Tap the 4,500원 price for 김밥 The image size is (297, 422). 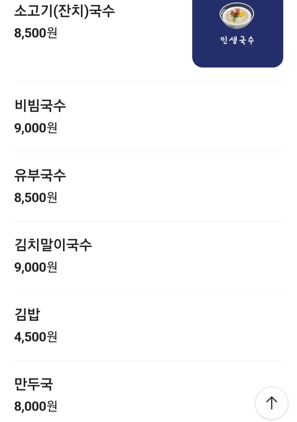36,337
